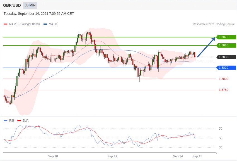Click the 9MA legend red swatch
The width and height of the screenshot is (237, 161).
click(19, 121)
